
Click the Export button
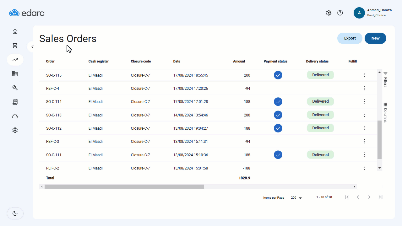(x=350, y=38)
